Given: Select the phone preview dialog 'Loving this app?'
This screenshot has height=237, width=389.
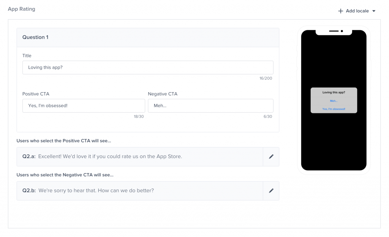Looking at the screenshot, I should point(334,92).
